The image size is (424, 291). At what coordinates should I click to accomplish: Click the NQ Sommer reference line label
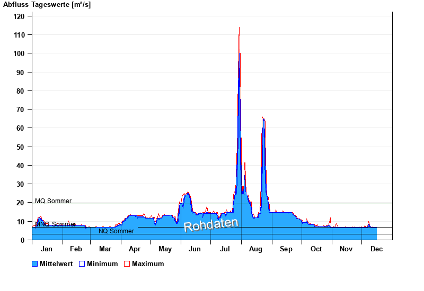116,231
